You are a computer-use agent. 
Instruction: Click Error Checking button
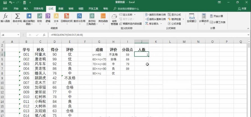pyautogui.click(x=174, y=19)
